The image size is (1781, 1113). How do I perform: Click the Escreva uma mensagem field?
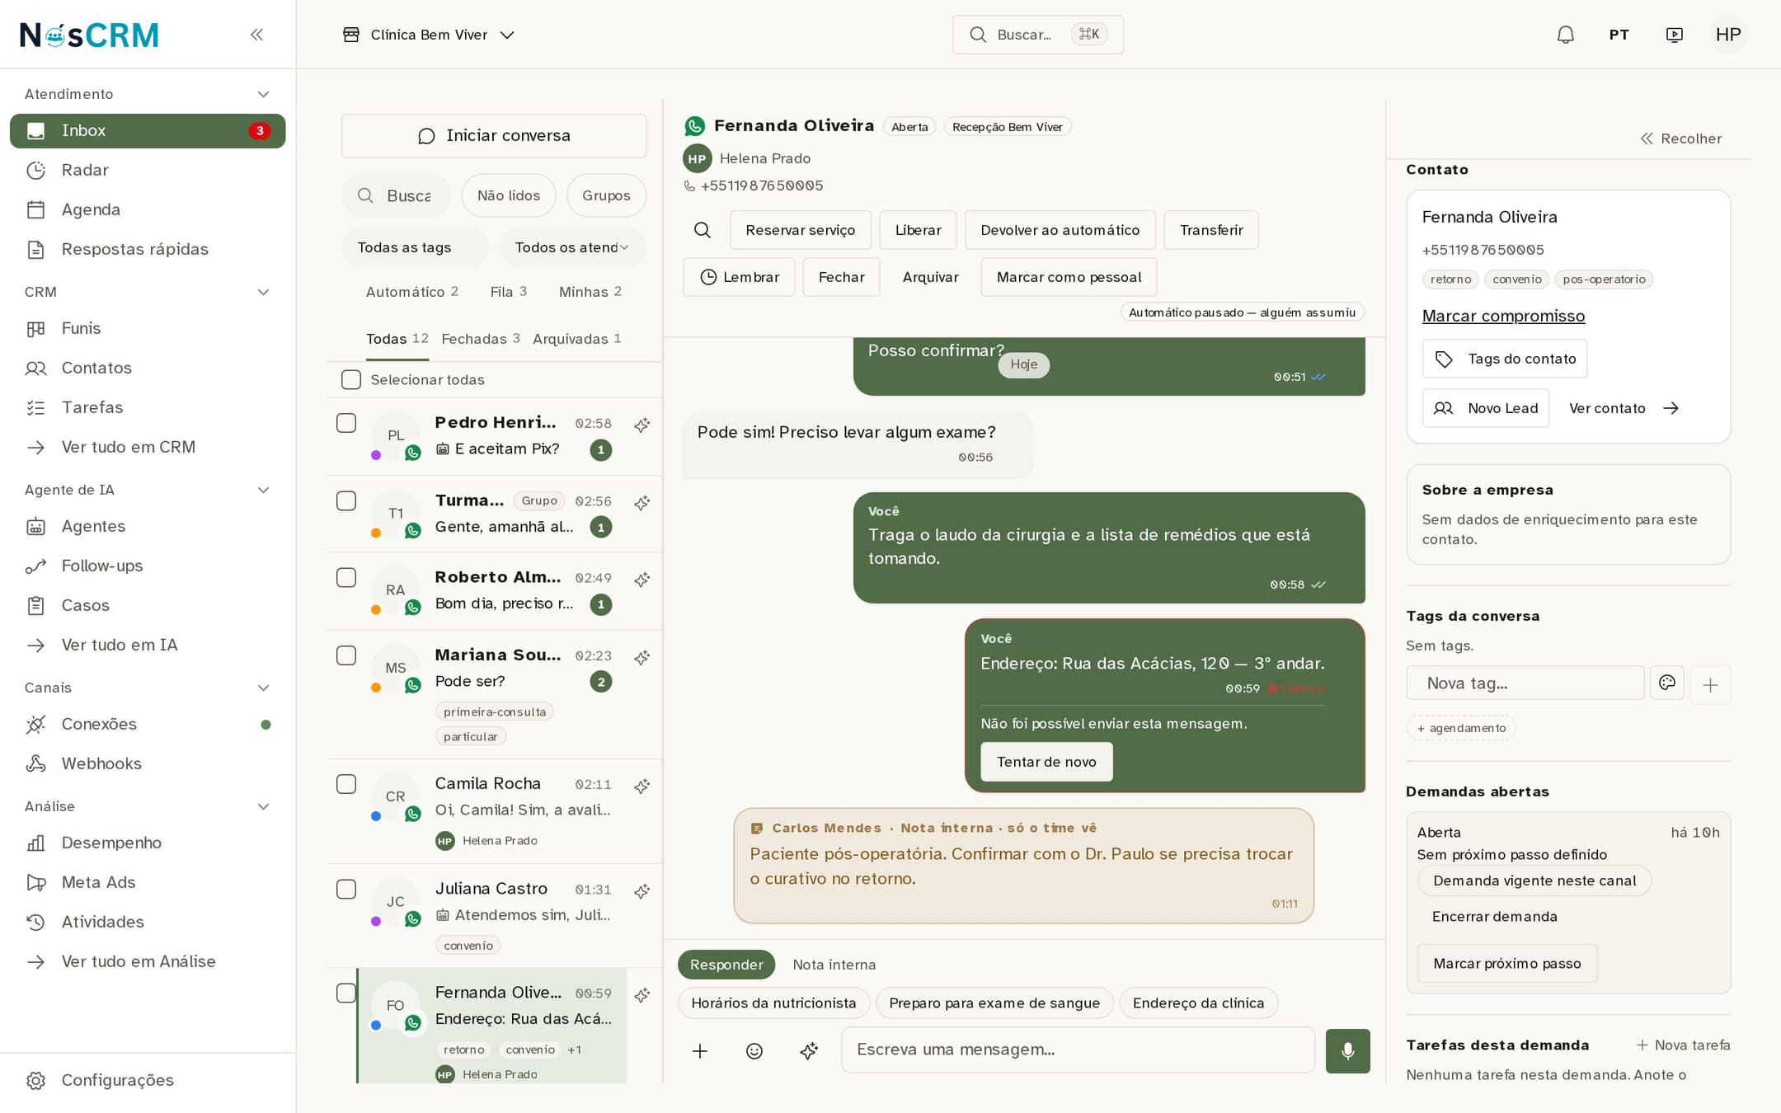tap(1078, 1050)
